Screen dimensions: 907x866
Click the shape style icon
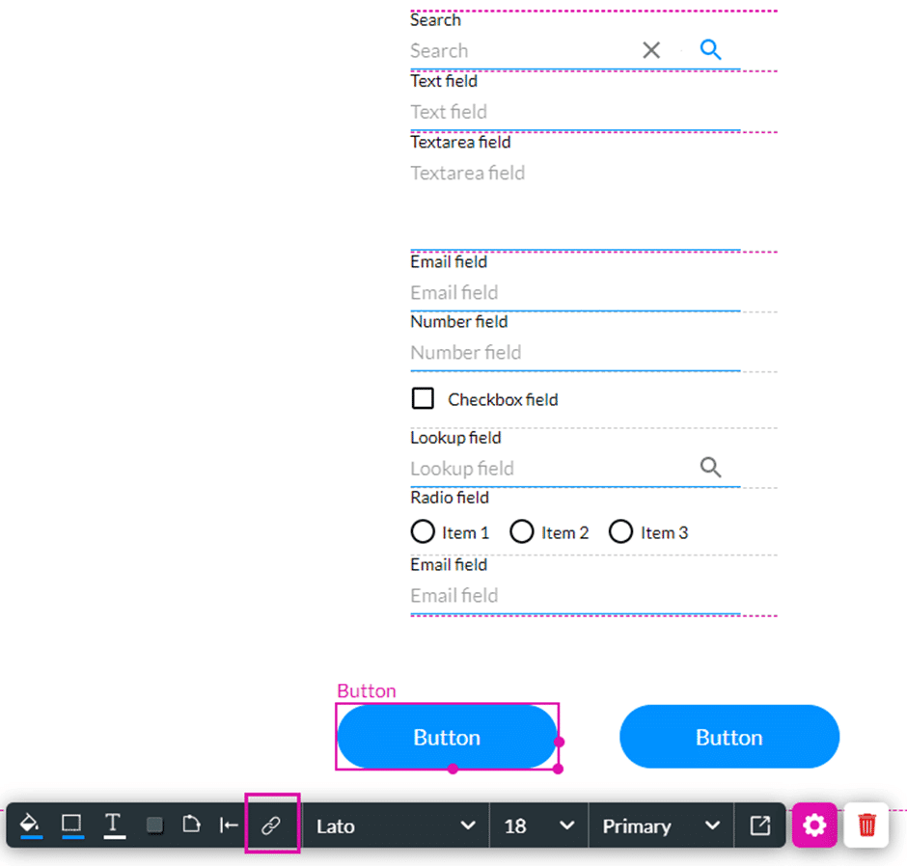191,825
